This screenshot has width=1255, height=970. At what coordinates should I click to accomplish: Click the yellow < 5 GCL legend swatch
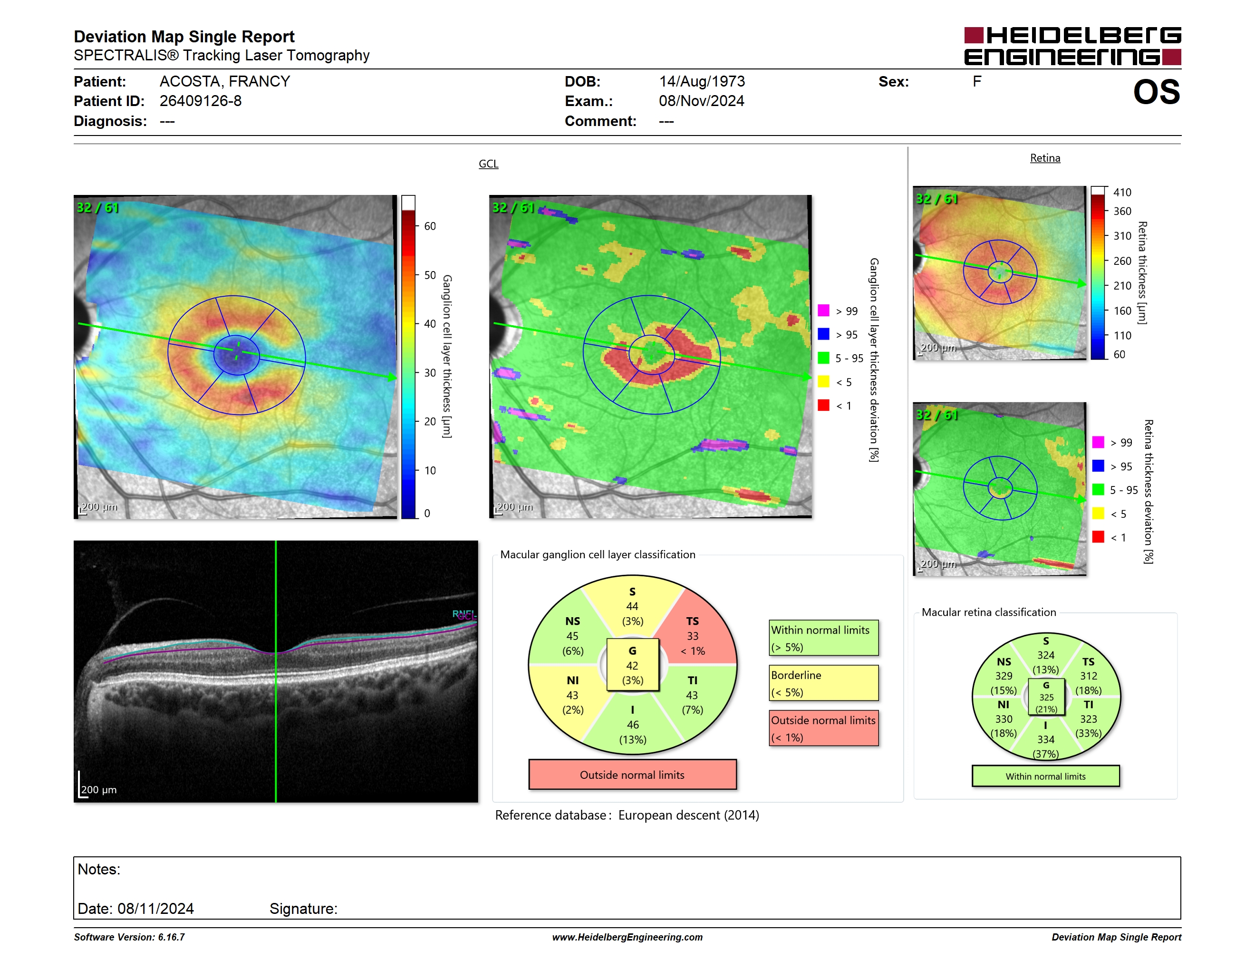[x=823, y=381]
